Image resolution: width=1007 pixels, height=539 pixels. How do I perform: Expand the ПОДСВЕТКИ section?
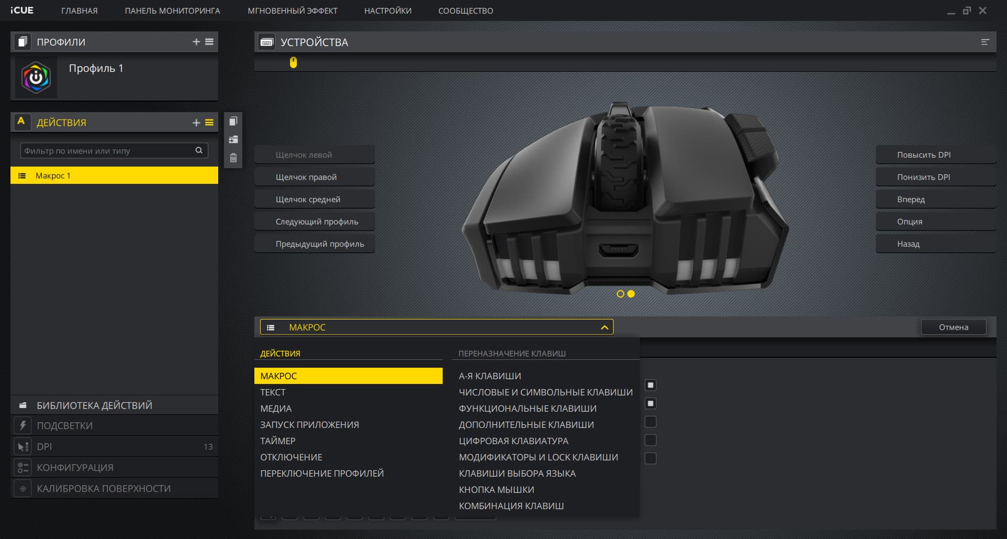pos(114,425)
